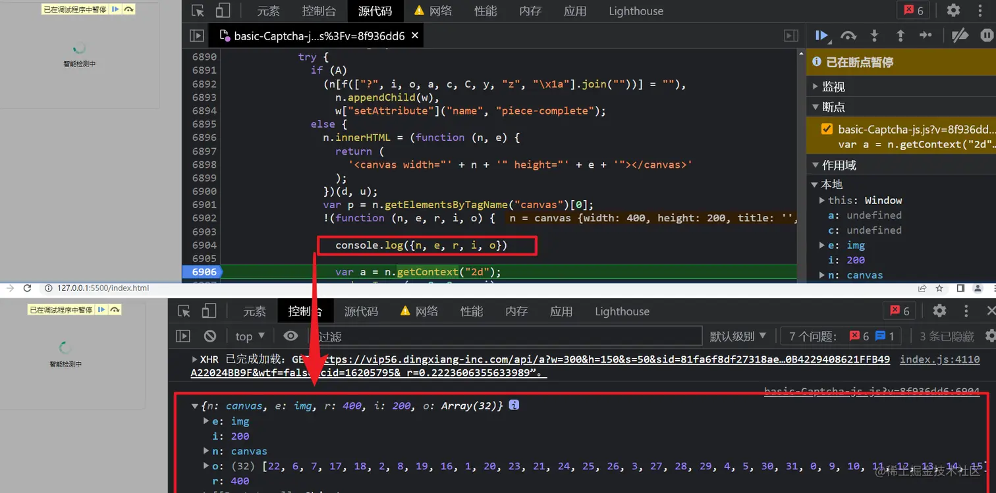Click the 6 errors badge in upper DevTools

click(x=914, y=11)
